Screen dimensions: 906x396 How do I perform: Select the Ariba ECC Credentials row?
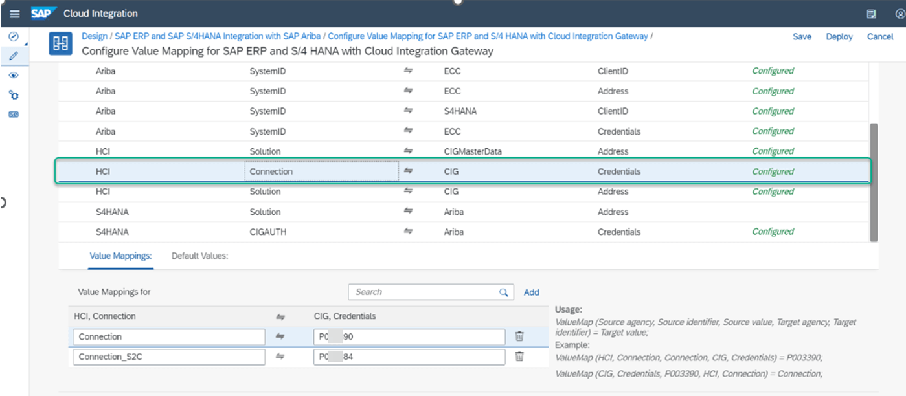point(463,131)
